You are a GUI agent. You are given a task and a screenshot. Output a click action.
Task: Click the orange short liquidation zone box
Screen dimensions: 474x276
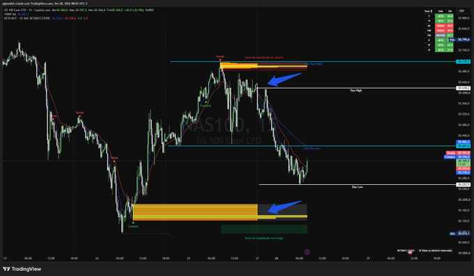pos(239,65)
